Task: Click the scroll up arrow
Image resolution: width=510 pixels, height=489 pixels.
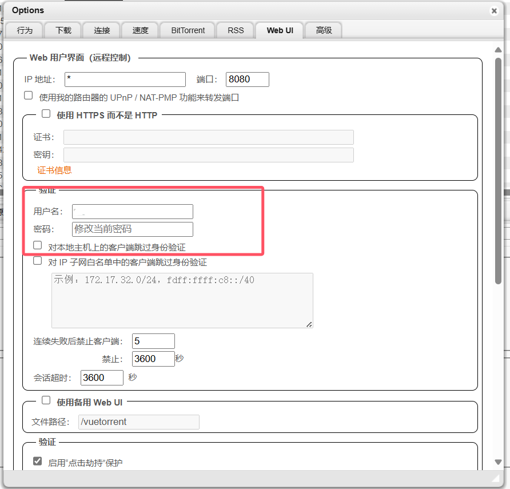Action: click(x=498, y=50)
